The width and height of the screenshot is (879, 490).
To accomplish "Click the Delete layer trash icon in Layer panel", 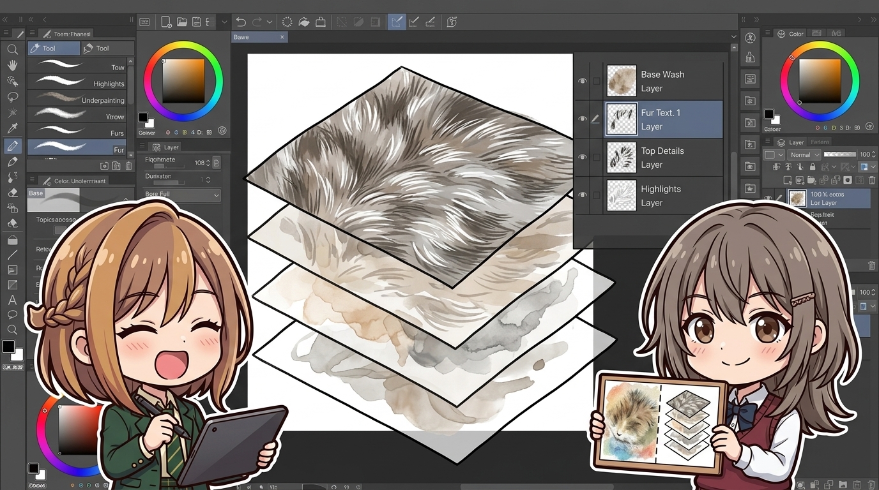I will 871,181.
